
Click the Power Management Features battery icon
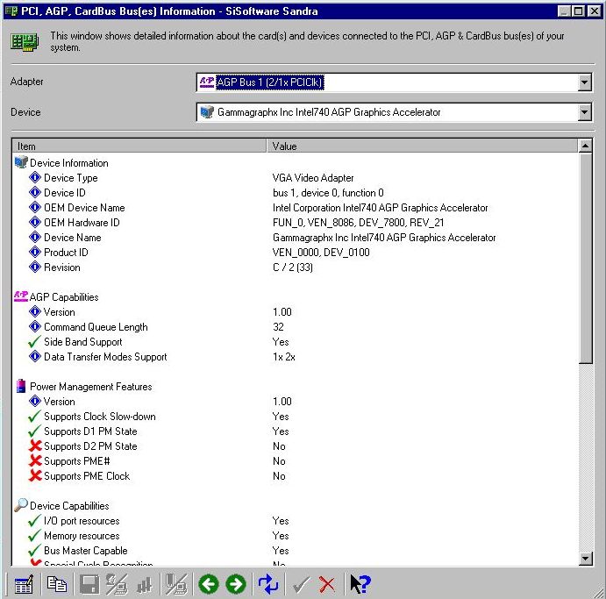coord(21,386)
